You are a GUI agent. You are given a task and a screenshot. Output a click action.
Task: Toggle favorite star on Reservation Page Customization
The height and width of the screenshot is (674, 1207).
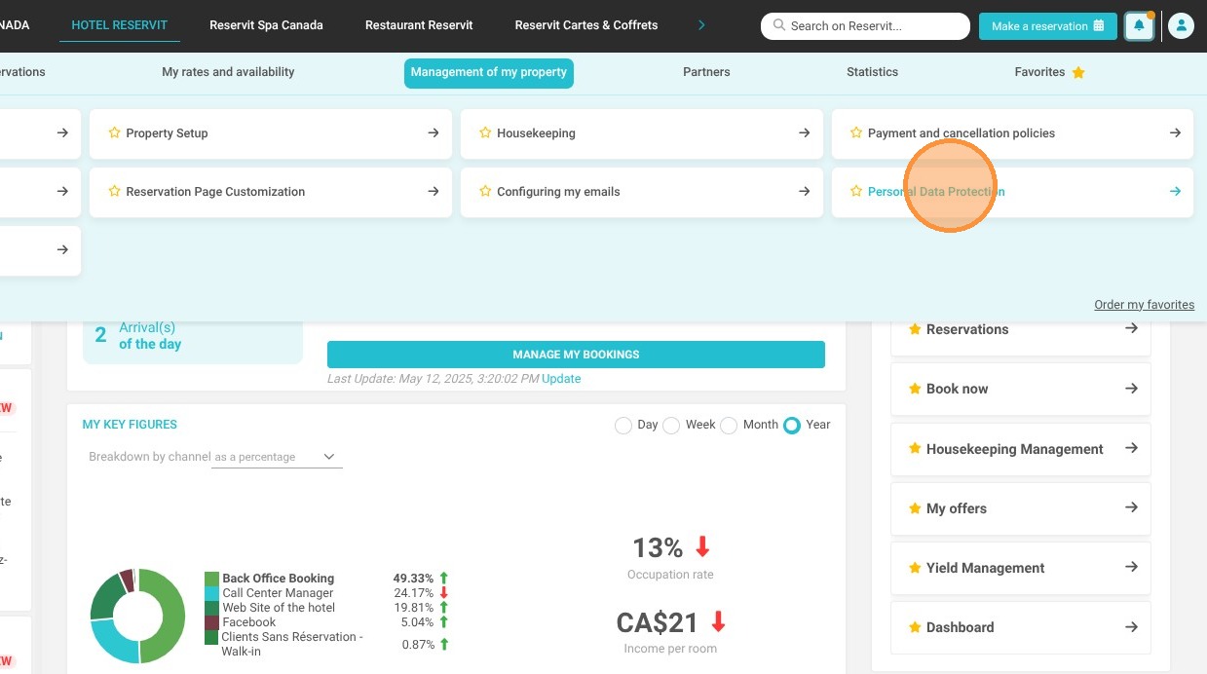(114, 191)
